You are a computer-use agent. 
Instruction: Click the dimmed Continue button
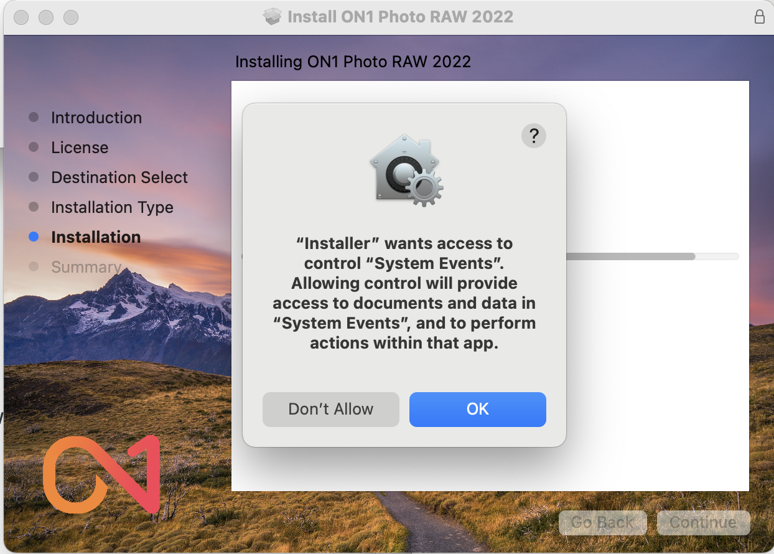703,522
